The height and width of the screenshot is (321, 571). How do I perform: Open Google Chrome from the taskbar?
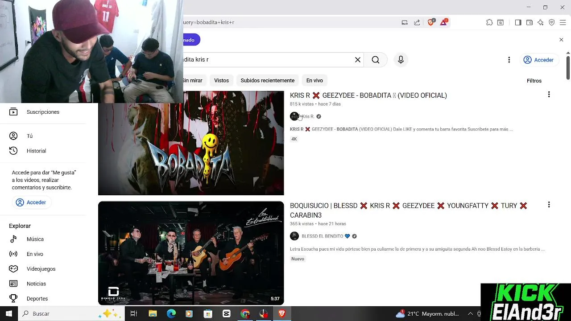[x=245, y=313]
